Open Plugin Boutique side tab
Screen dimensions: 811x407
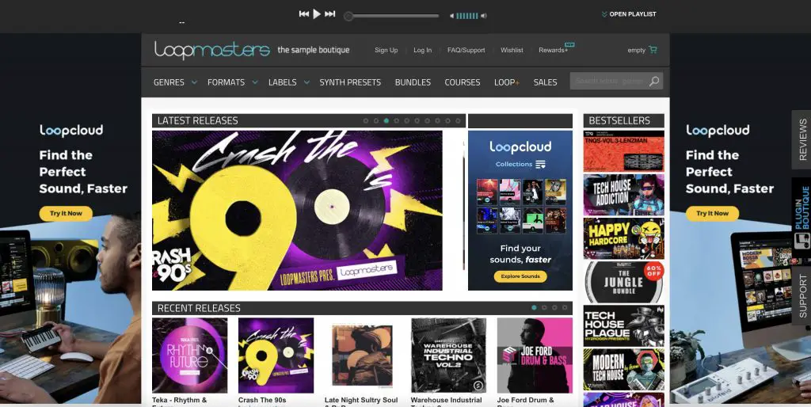click(801, 215)
